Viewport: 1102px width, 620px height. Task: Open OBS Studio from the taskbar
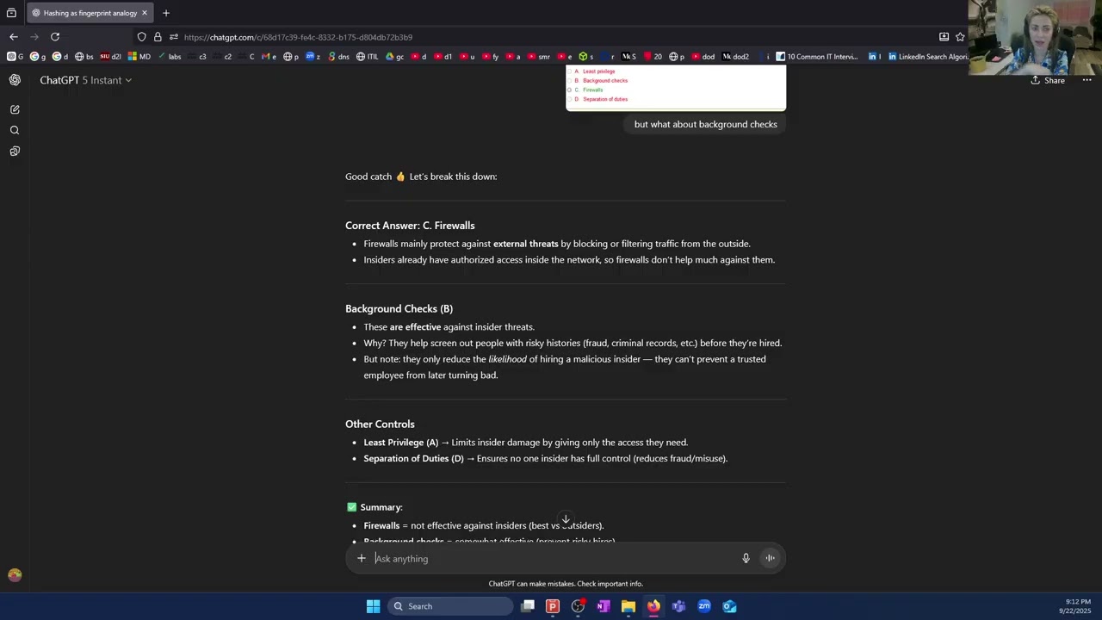coord(578,606)
